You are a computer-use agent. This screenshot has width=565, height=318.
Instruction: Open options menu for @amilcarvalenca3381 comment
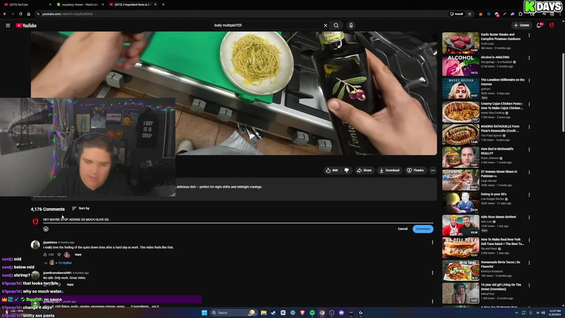(x=433, y=273)
